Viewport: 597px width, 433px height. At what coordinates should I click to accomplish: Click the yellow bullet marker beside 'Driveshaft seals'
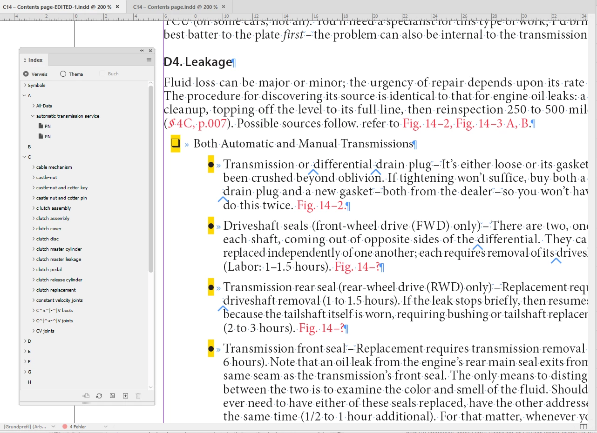[211, 226]
